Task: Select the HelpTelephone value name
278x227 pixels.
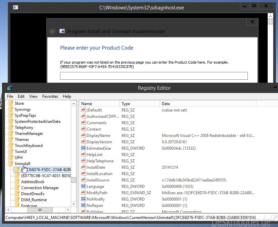Action: point(100,161)
